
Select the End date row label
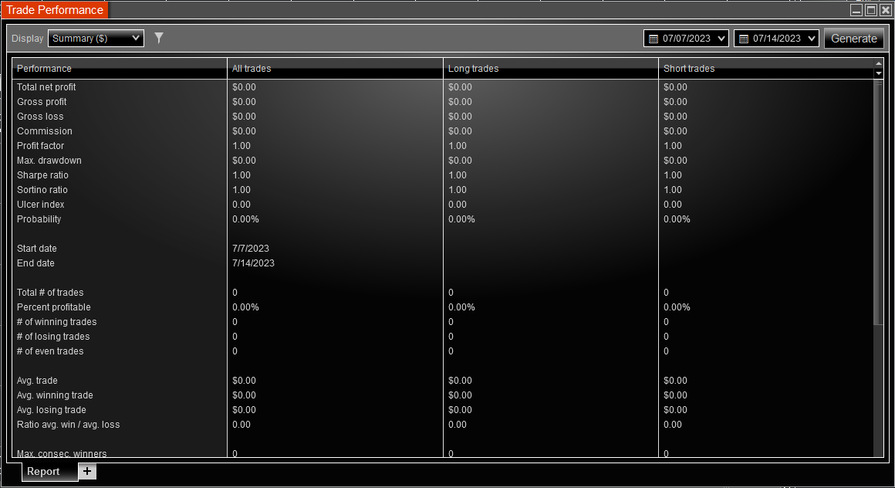35,263
